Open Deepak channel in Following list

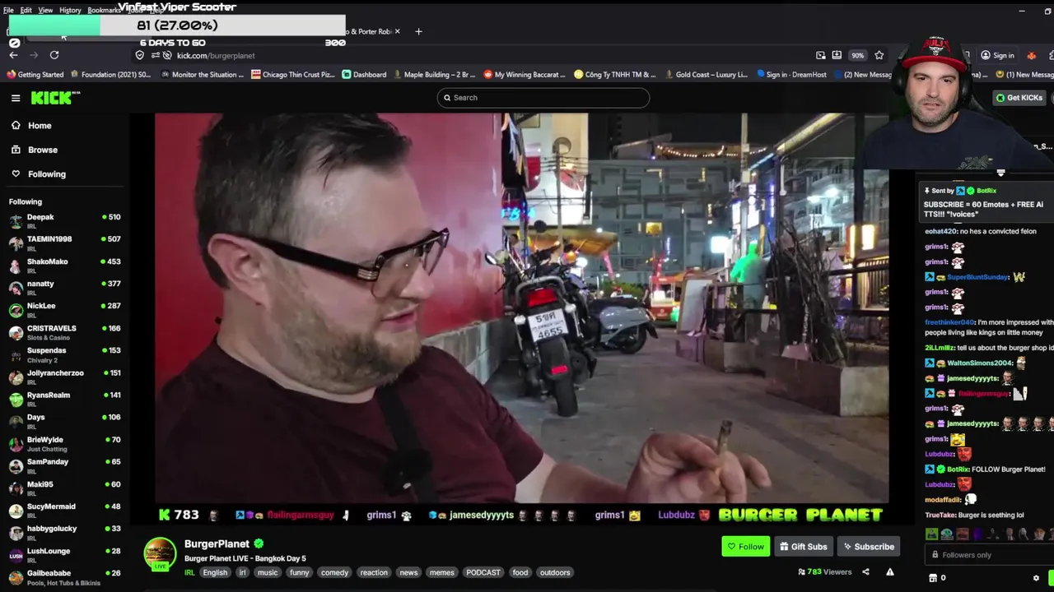tap(64, 221)
